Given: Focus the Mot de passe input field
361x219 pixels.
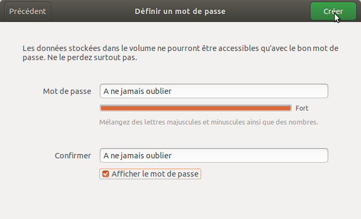Looking at the screenshot, I should coord(213,91).
